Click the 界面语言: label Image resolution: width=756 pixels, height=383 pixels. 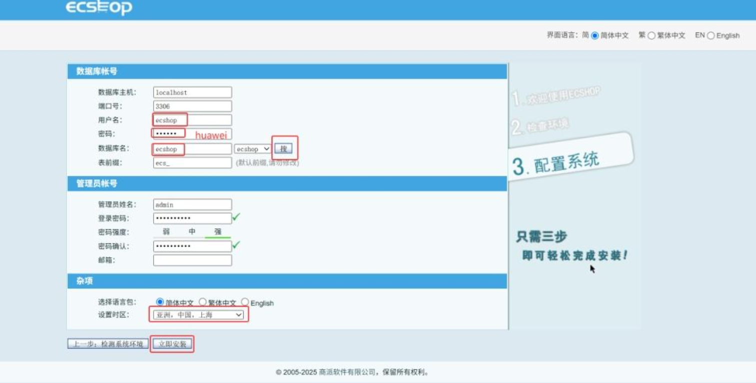point(563,36)
